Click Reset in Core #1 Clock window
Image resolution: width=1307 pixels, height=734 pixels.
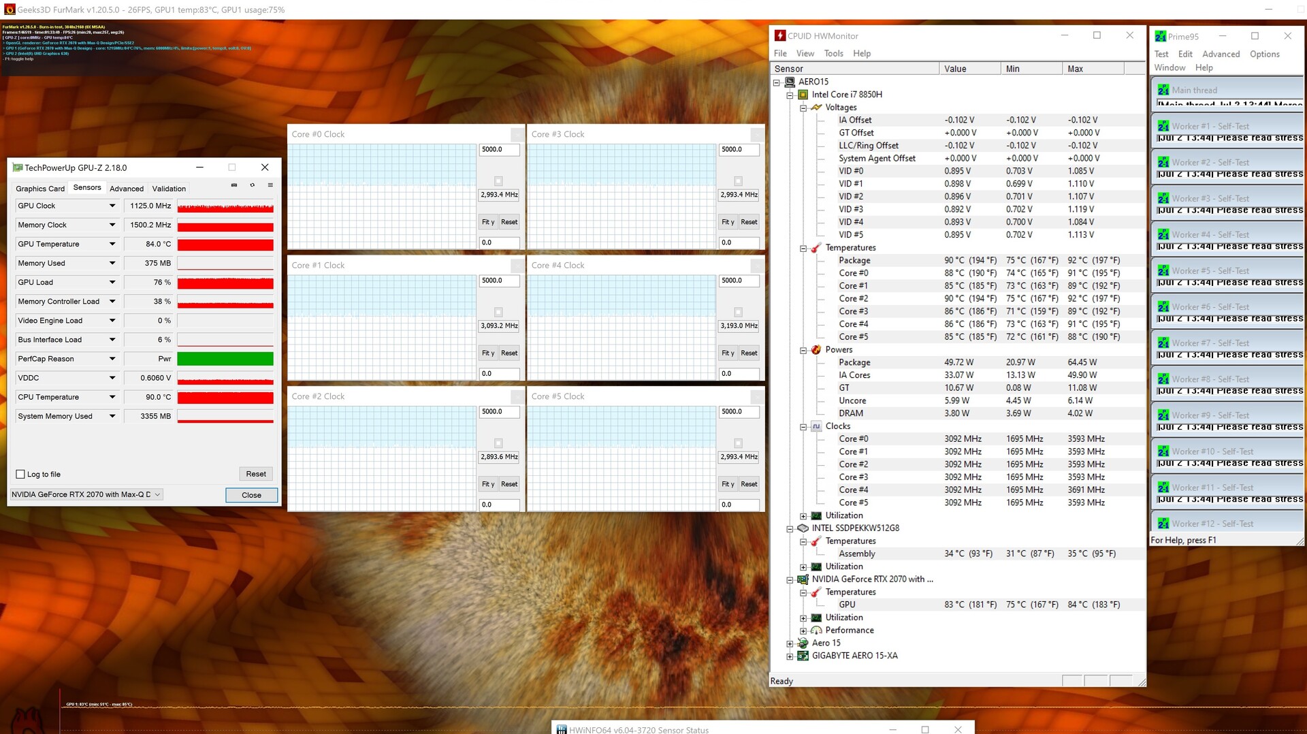coord(509,353)
